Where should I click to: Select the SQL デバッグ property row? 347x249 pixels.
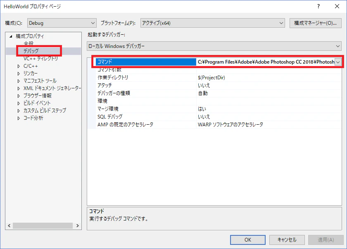[x=146, y=117]
